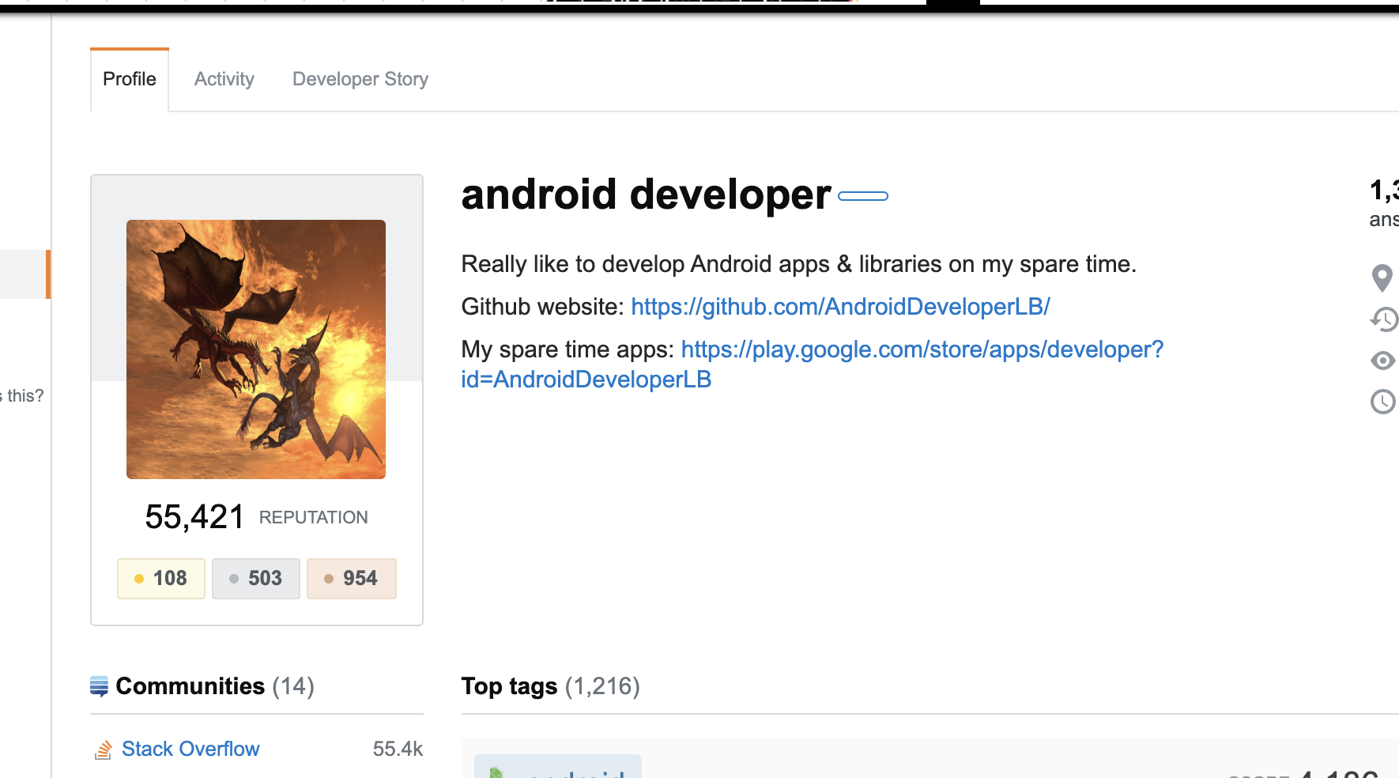Screen dimensions: 1399x778
Task: Click the android developer username heading
Action: (646, 194)
